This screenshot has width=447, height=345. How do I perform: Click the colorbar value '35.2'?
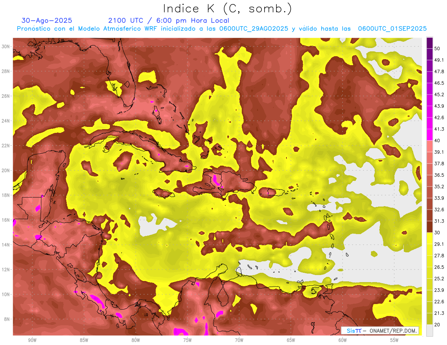439,186
